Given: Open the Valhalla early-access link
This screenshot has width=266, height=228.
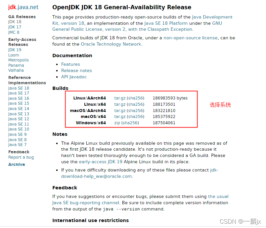Looking at the screenshot, I should coord(16,70).
